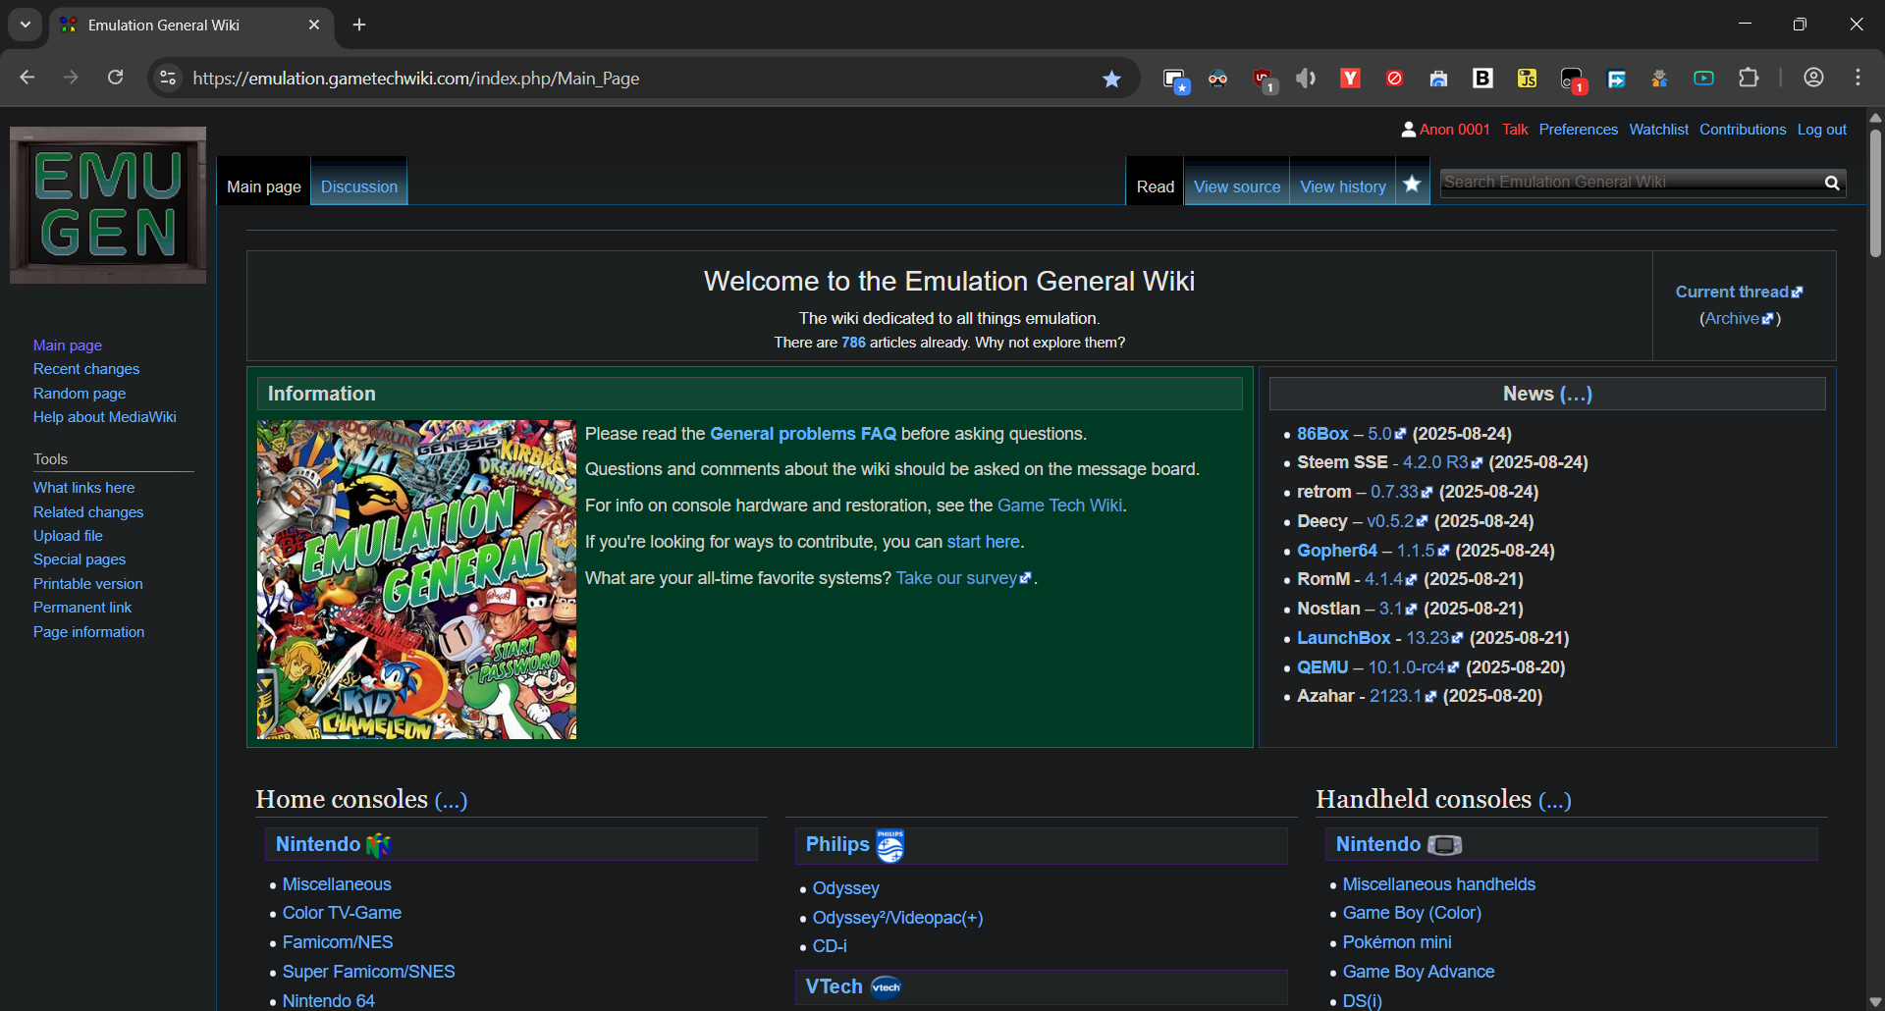Toggle the watchlist star for this page
This screenshot has height=1011, width=1885.
coord(1412,184)
